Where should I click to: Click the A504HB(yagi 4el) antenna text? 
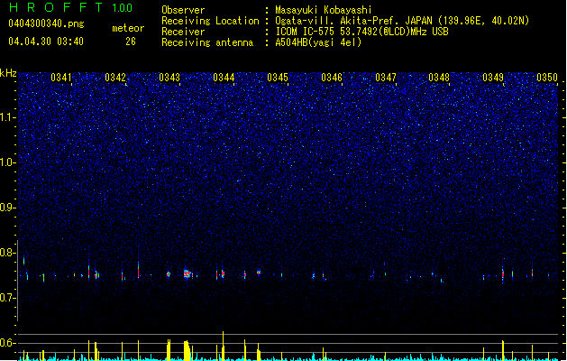point(318,42)
